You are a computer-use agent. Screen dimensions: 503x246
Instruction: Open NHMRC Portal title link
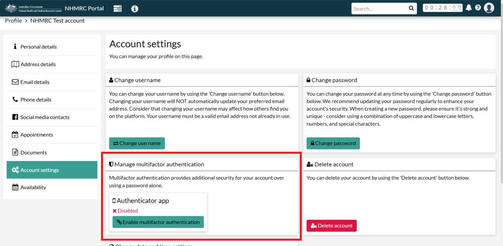(84, 9)
